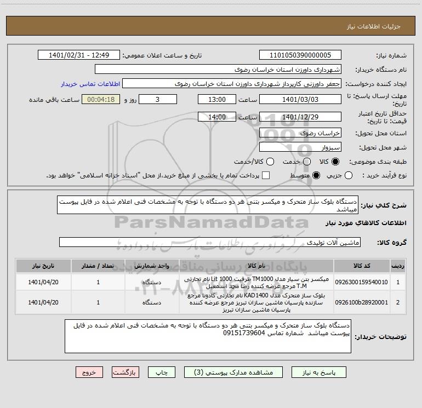Click the date 1401/04/20 in row 2

click(x=43, y=302)
